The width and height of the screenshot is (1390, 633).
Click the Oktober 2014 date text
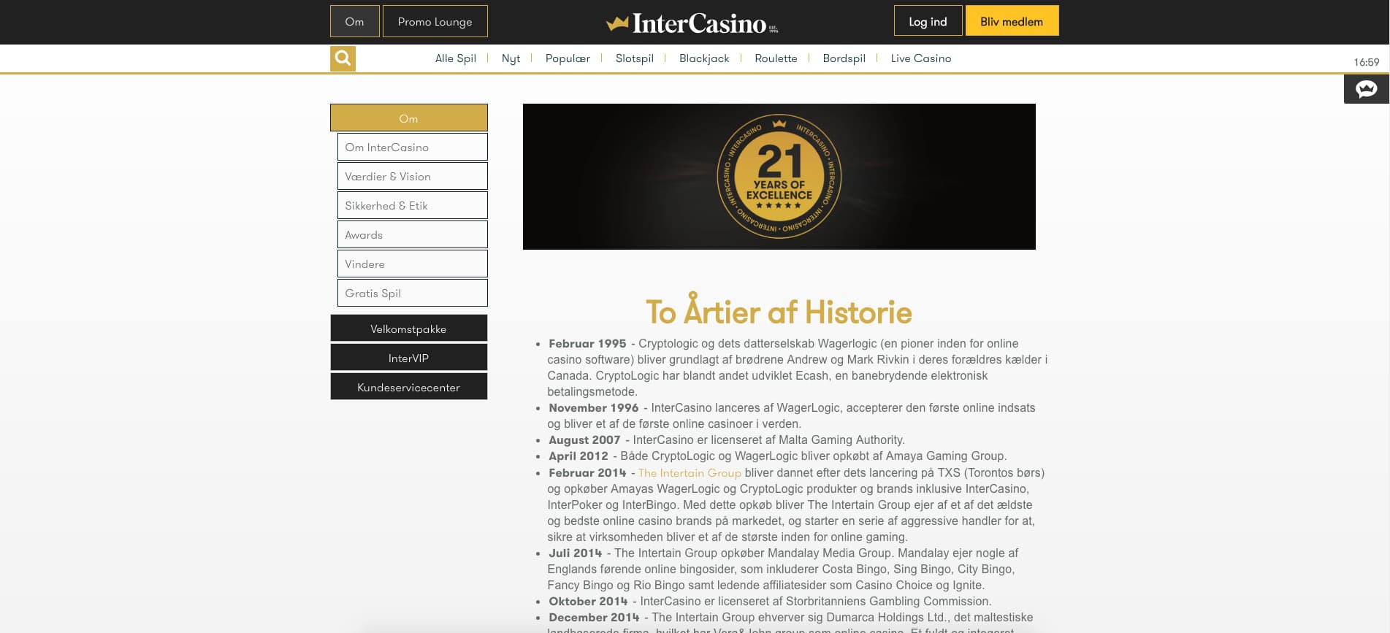click(588, 601)
